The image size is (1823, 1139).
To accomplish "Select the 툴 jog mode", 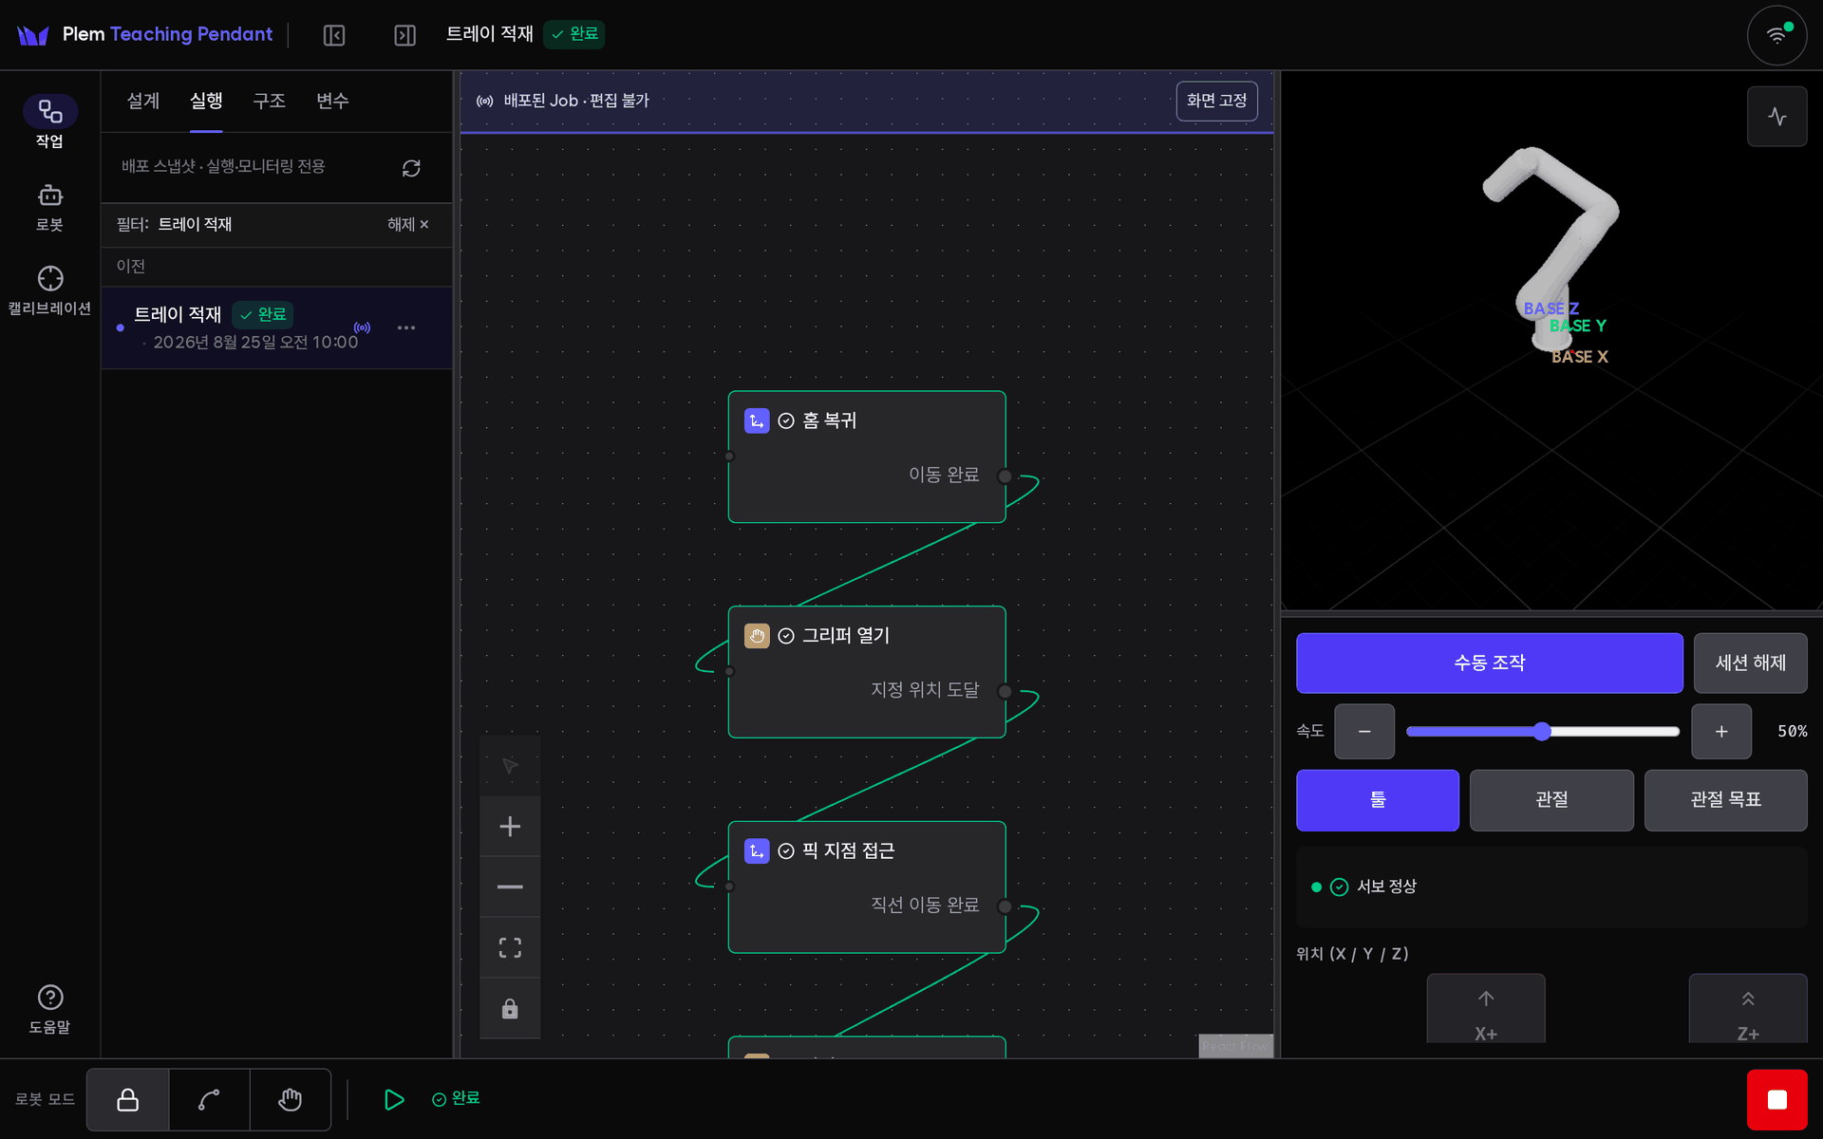I will [x=1378, y=800].
